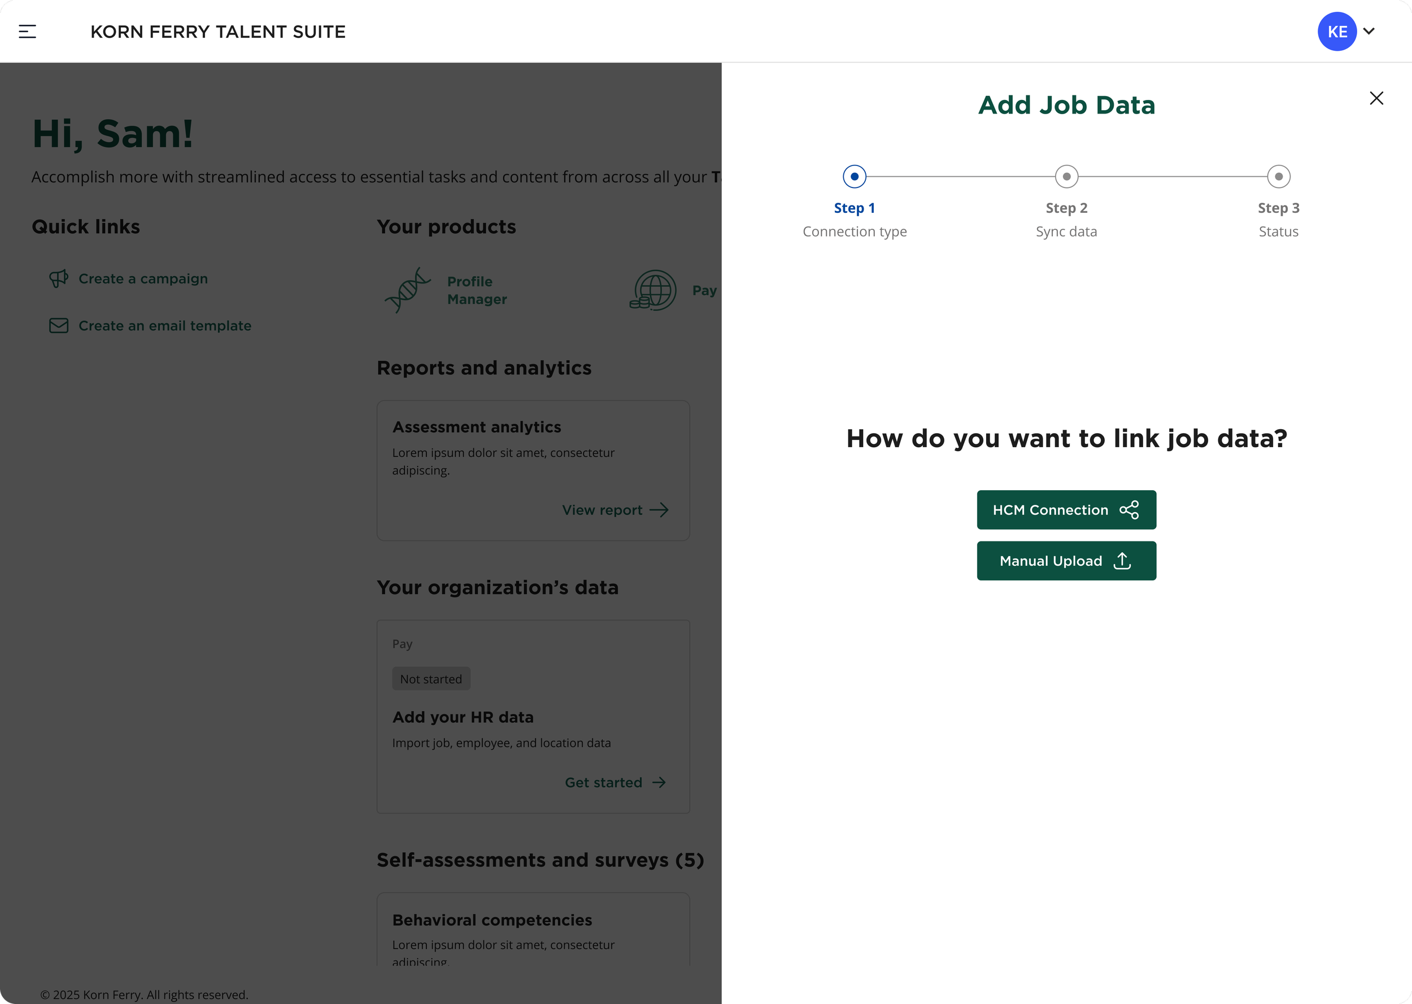Click the Not started status chip
1412x1004 pixels.
click(431, 678)
